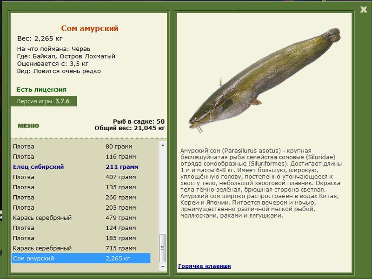This screenshot has height=279, width=372.
Task: Select the Плотва 407 грамм entry
Action: pos(81,177)
